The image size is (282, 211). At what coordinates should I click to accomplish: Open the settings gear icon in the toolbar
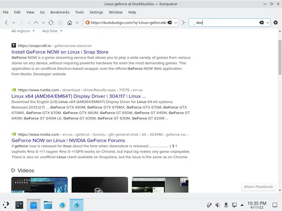[275, 23]
